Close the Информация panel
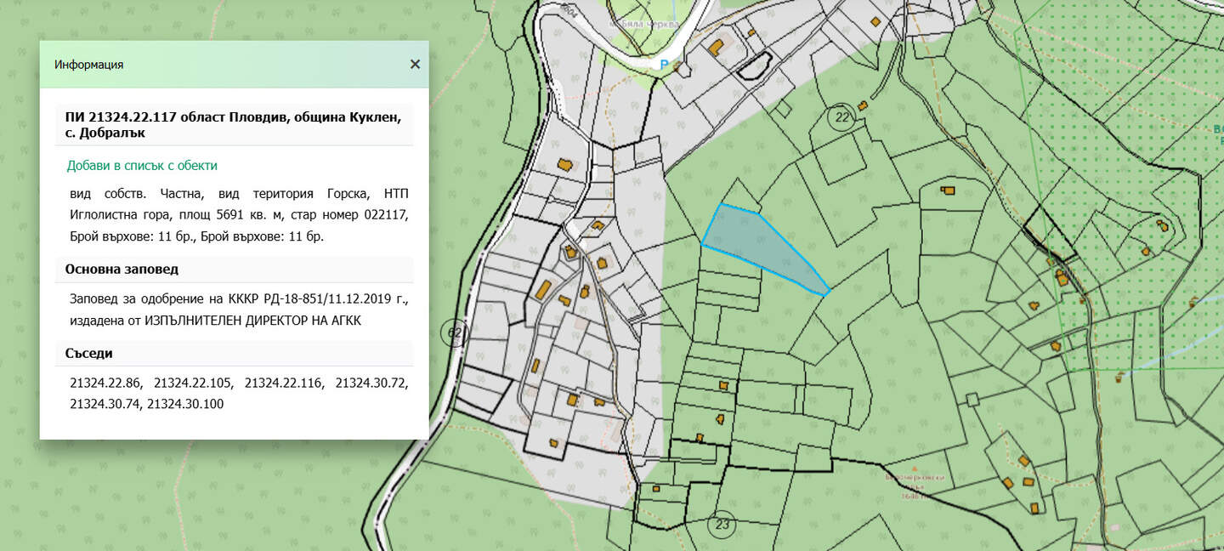The height and width of the screenshot is (551, 1224). pyautogui.click(x=415, y=64)
